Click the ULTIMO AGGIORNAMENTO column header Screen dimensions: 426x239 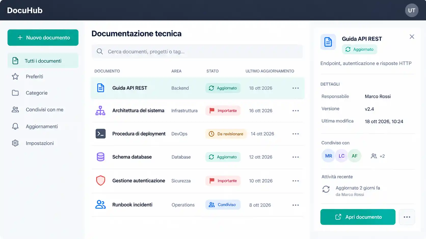pyautogui.click(x=270, y=71)
